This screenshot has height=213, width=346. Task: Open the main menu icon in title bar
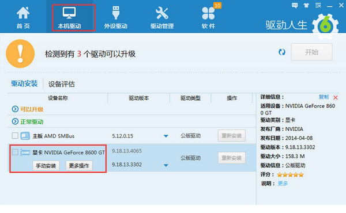(318, 5)
